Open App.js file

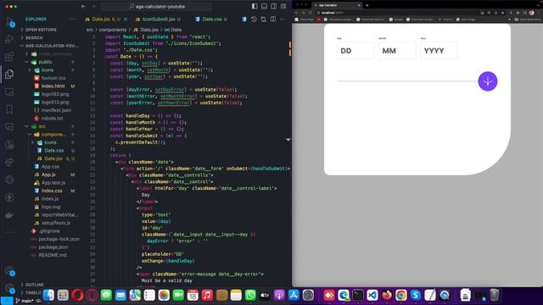click(x=48, y=175)
